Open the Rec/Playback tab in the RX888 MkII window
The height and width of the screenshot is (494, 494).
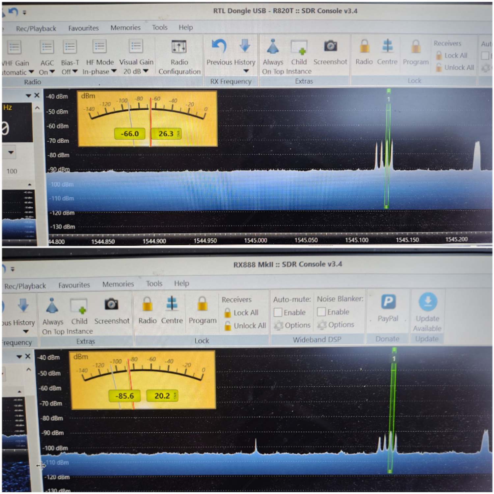click(25, 286)
